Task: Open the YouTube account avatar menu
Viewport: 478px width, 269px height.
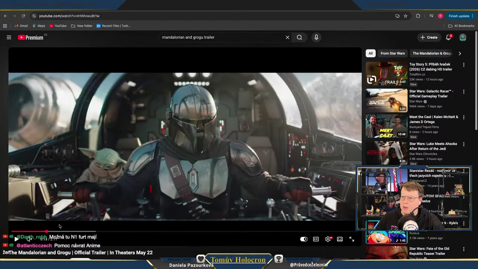Action: [463, 37]
